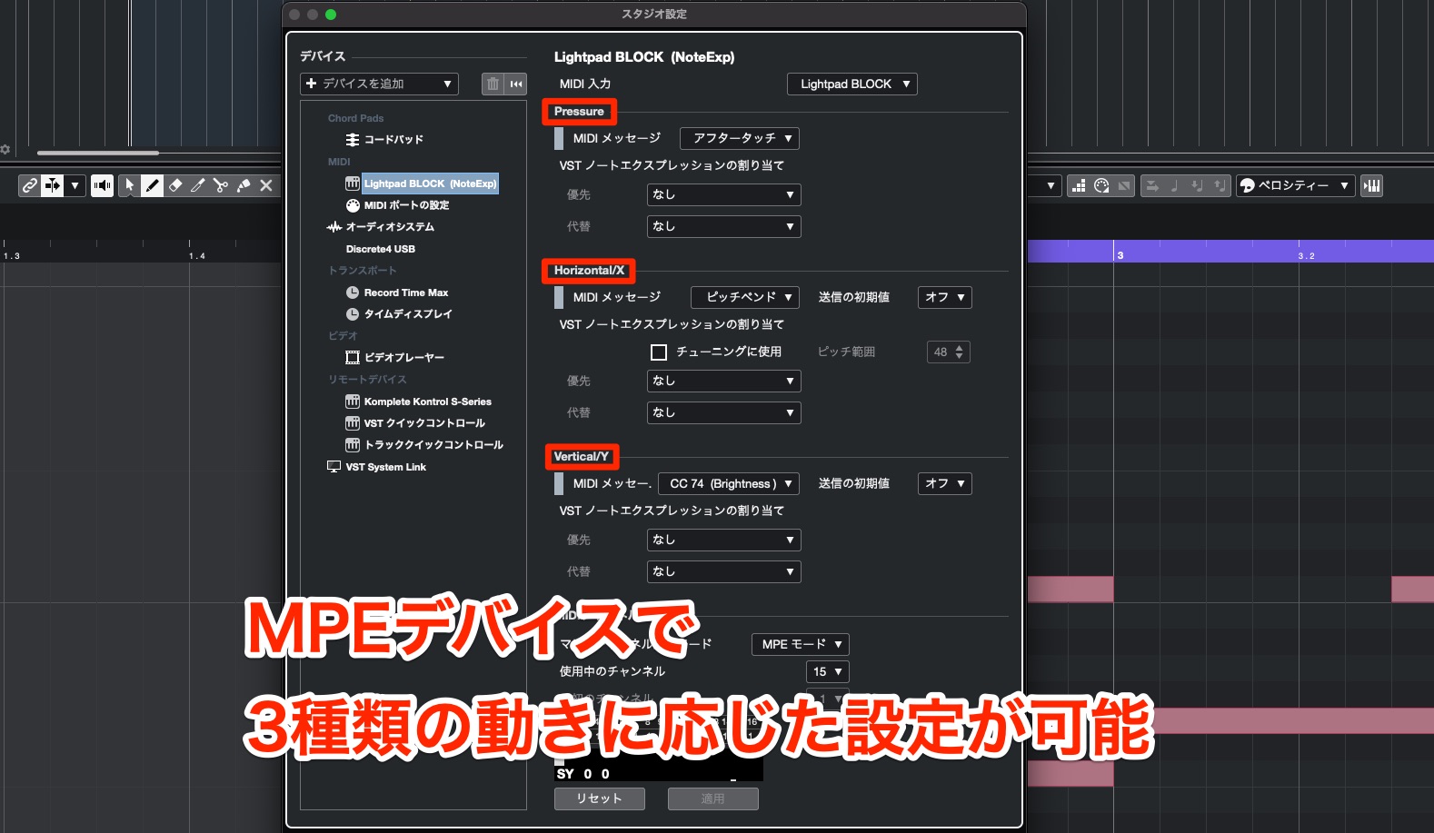Viewport: 1434px width, 833px height.
Task: Open Pressure 代替 assignment dropdown
Action: [x=724, y=226]
